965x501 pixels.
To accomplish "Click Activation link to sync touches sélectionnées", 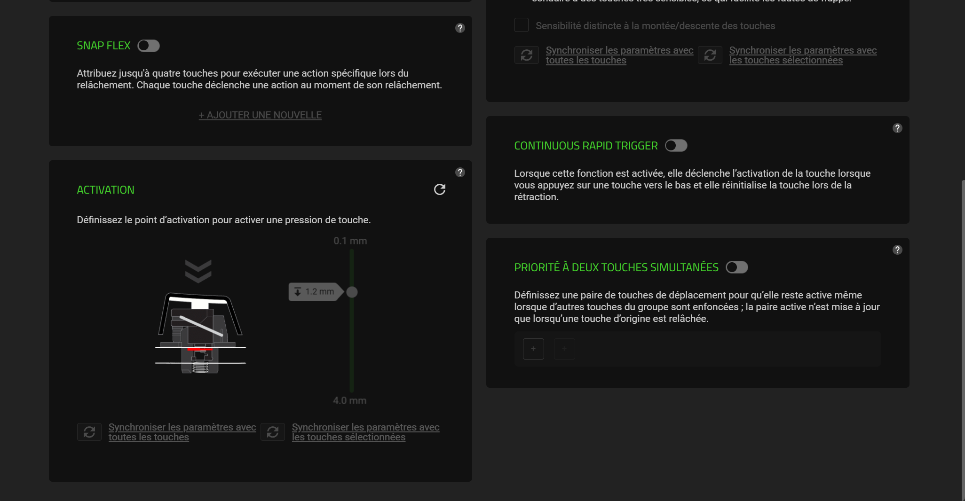I will click(366, 432).
